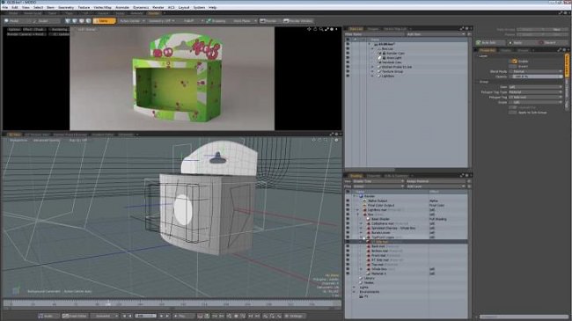This screenshot has width=572, height=321.
Task: Click maximize icon of shader tree panel
Action: click(x=462, y=176)
